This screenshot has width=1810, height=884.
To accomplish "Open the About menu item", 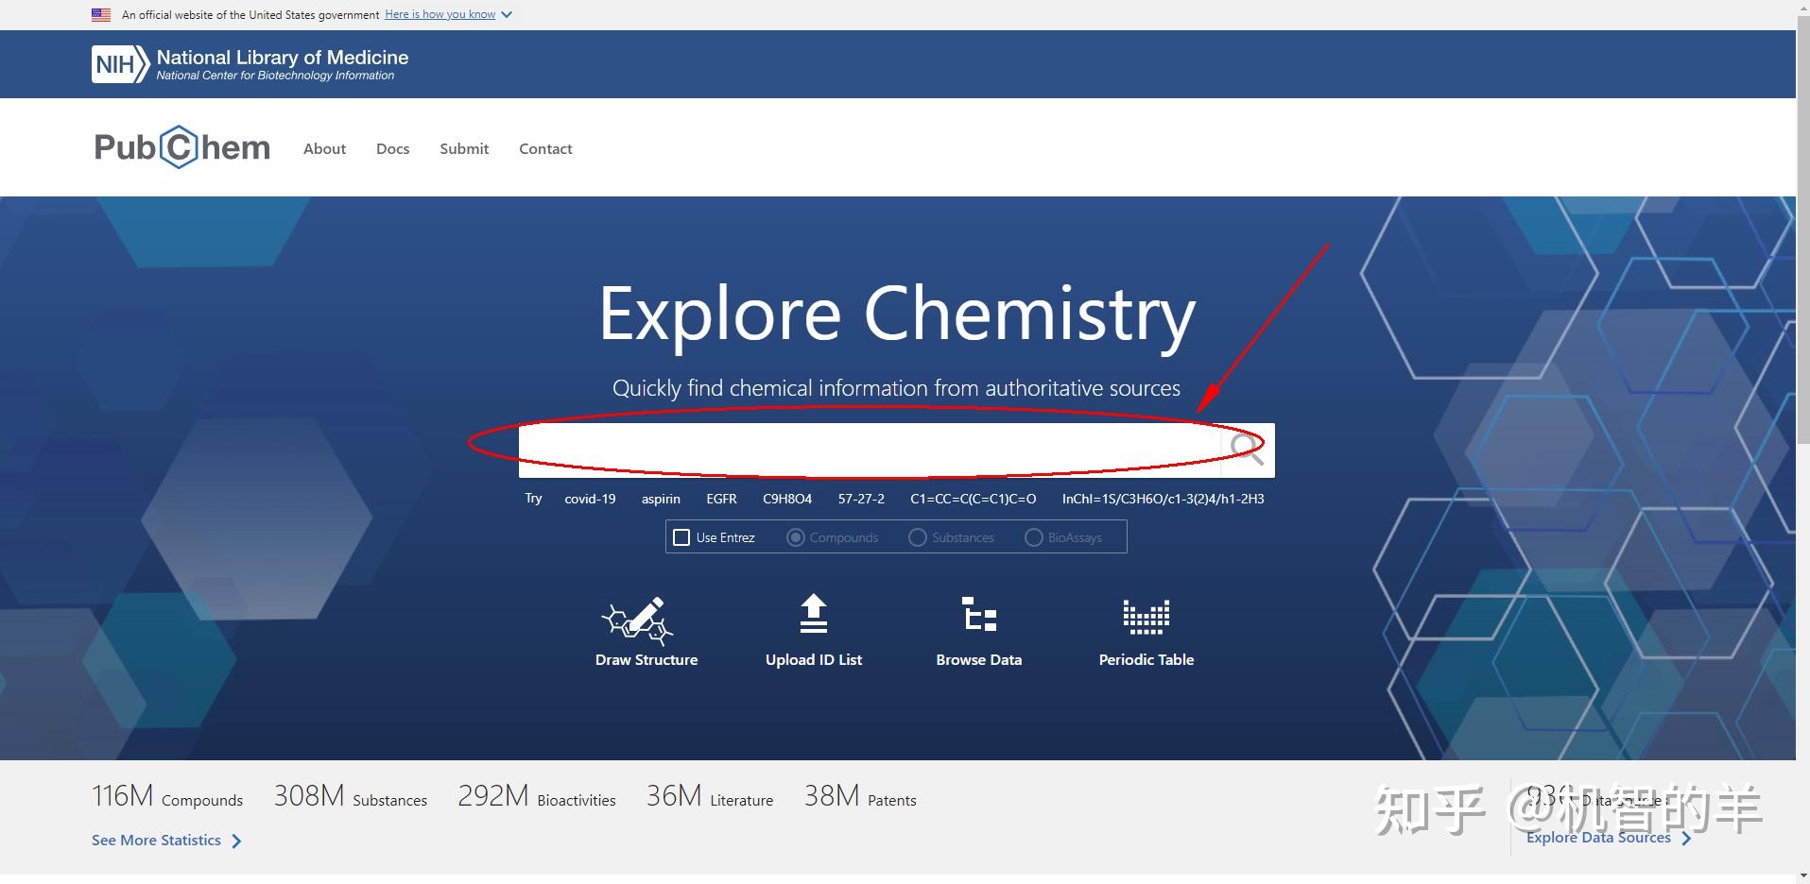I will point(324,148).
